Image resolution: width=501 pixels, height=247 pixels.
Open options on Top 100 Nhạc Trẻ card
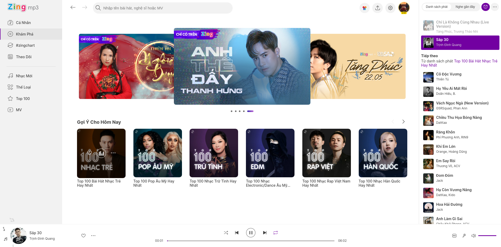pos(113,153)
